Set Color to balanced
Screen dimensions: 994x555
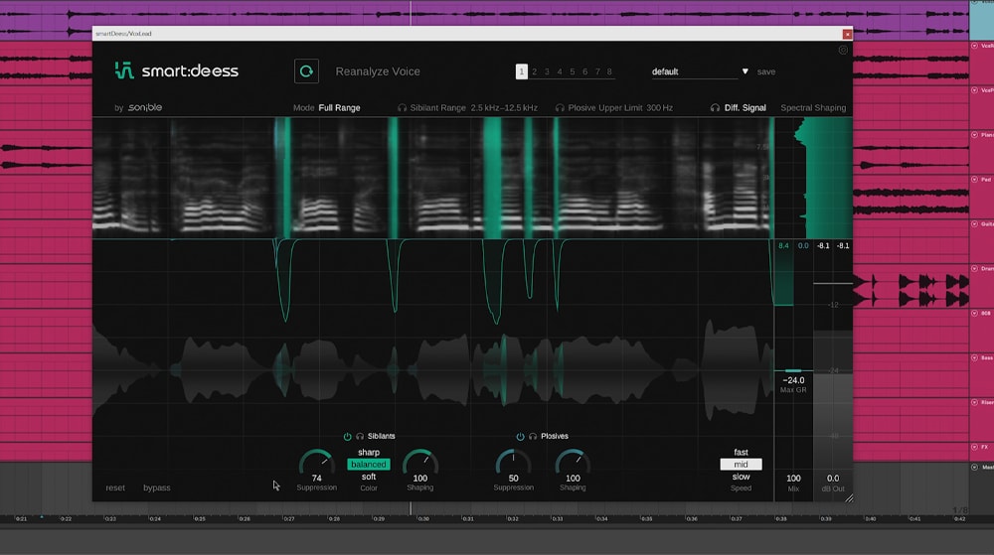pyautogui.click(x=369, y=465)
